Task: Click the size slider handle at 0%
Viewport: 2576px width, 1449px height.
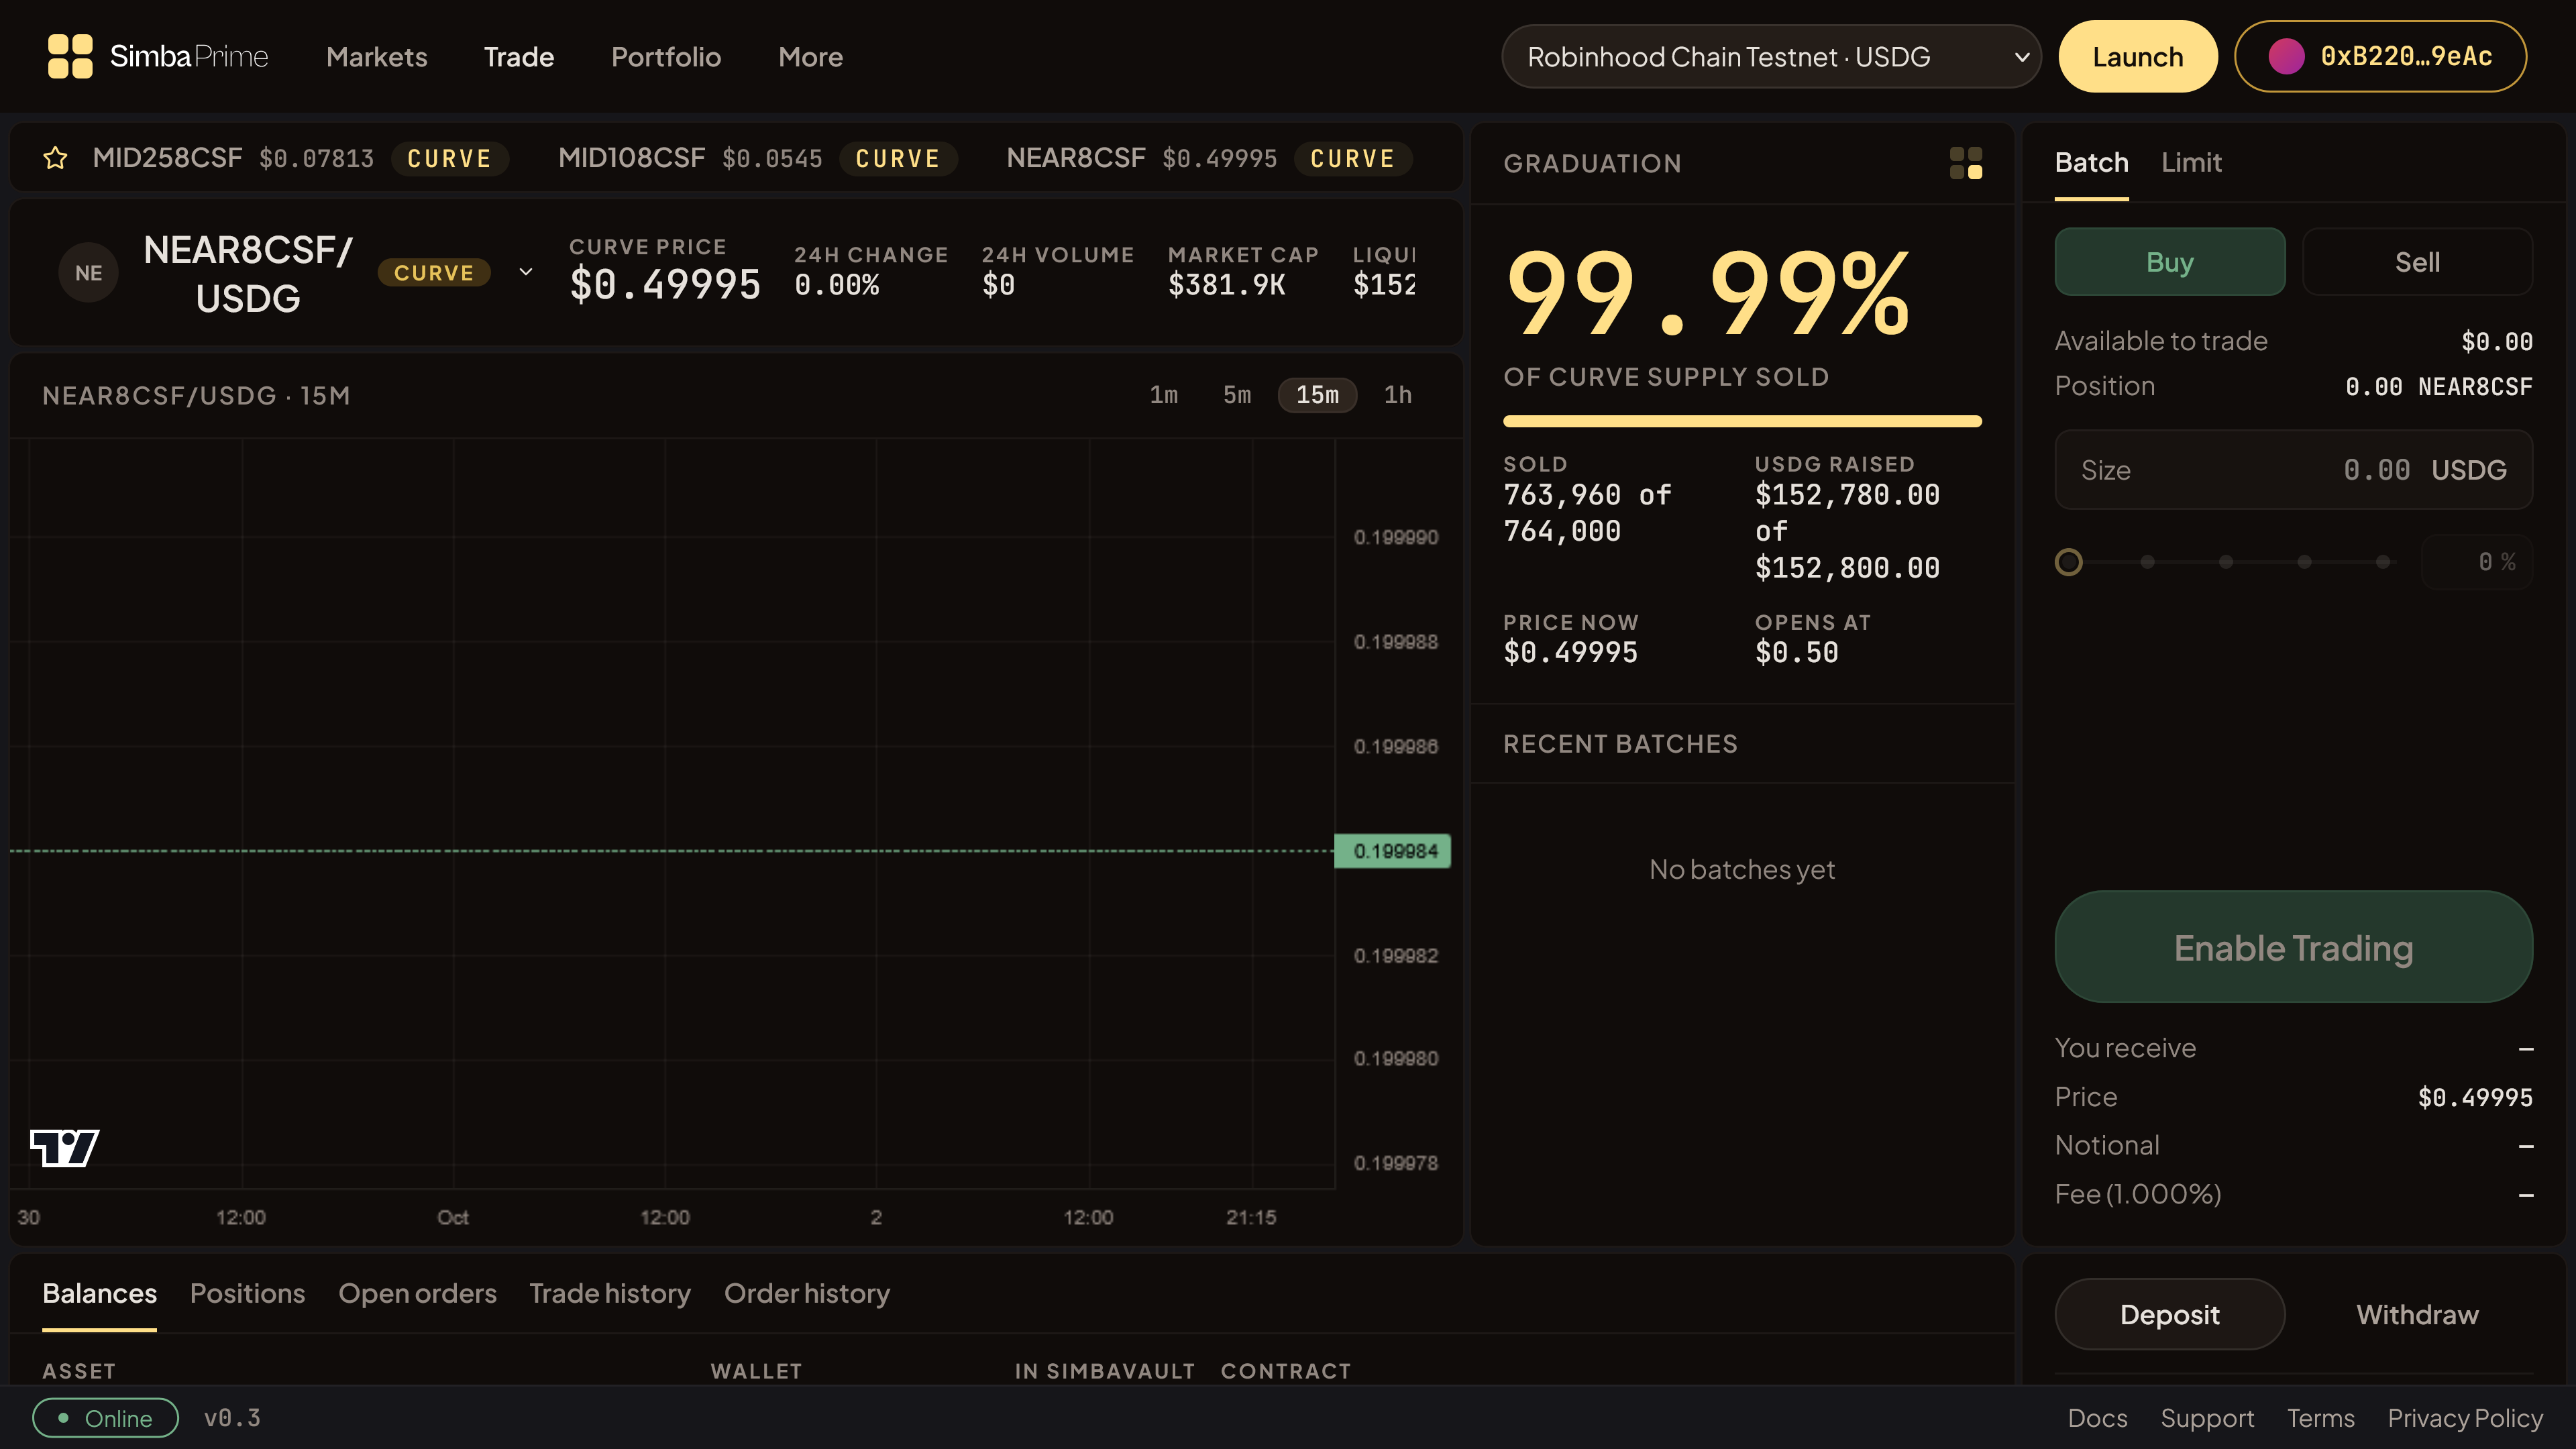Action: 2068,562
